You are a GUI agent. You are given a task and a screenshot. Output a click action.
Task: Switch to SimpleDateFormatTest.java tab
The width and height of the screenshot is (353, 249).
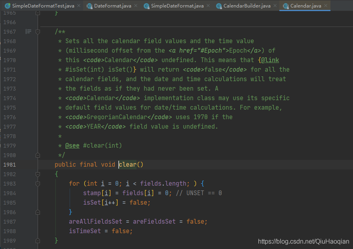[x=43, y=6]
